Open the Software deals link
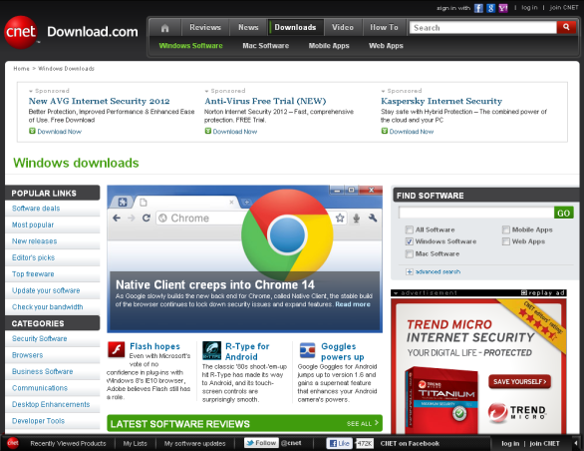 [36, 209]
